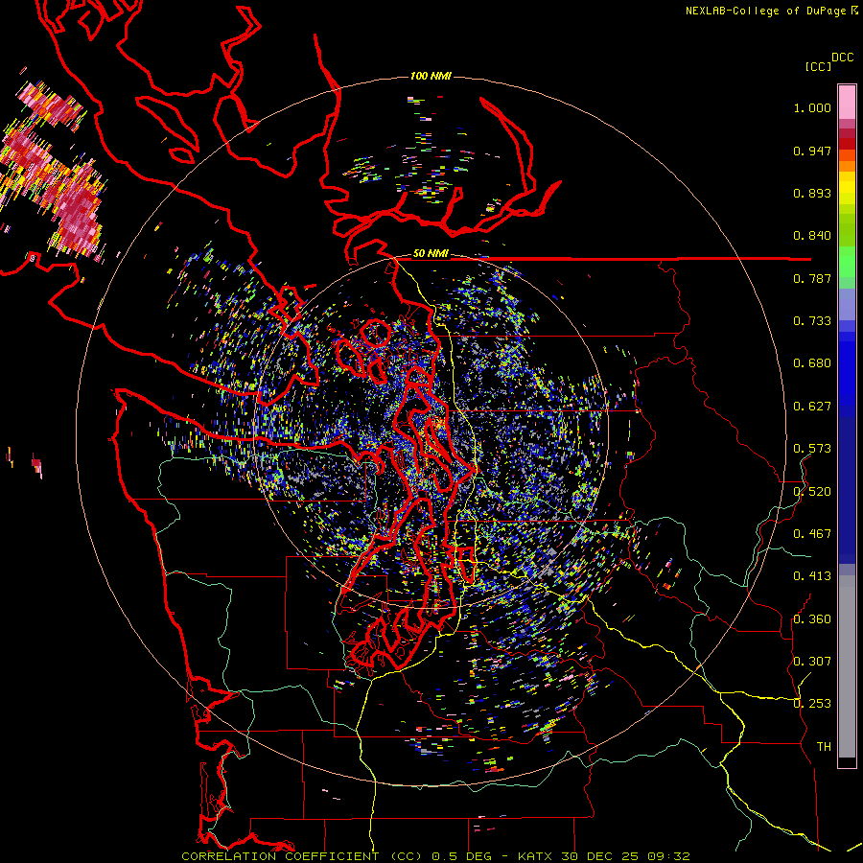Click the TH label on the legend
Screen dimensions: 863x863
[x=824, y=747]
